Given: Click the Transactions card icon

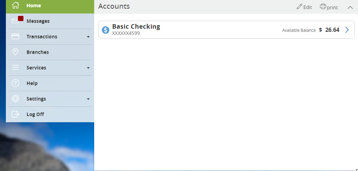Looking at the screenshot, I should click(15, 37).
